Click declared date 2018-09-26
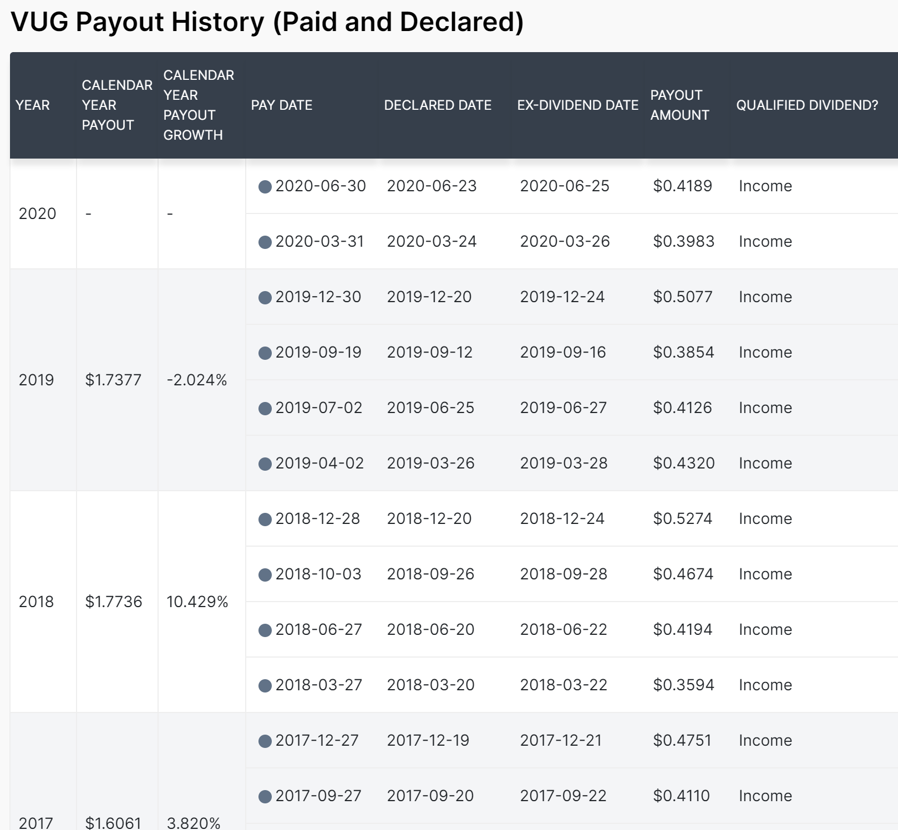This screenshot has height=830, width=898. 430,574
